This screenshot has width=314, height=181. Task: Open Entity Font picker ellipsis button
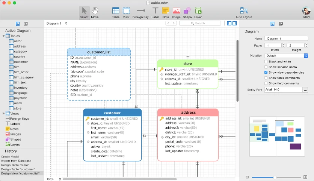point(305,90)
